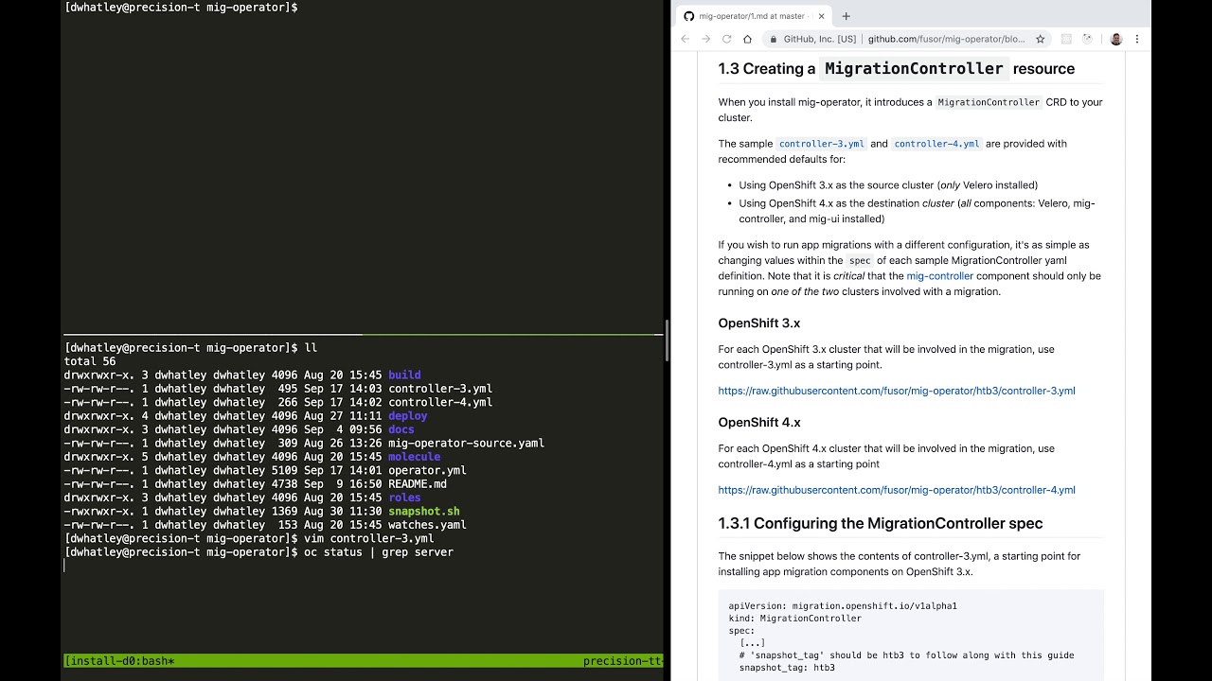Click the molecule directory in terminal listing
Viewport: 1212px width, 681px height.
[414, 457]
